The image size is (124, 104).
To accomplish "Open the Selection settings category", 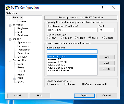I will (23, 53).
